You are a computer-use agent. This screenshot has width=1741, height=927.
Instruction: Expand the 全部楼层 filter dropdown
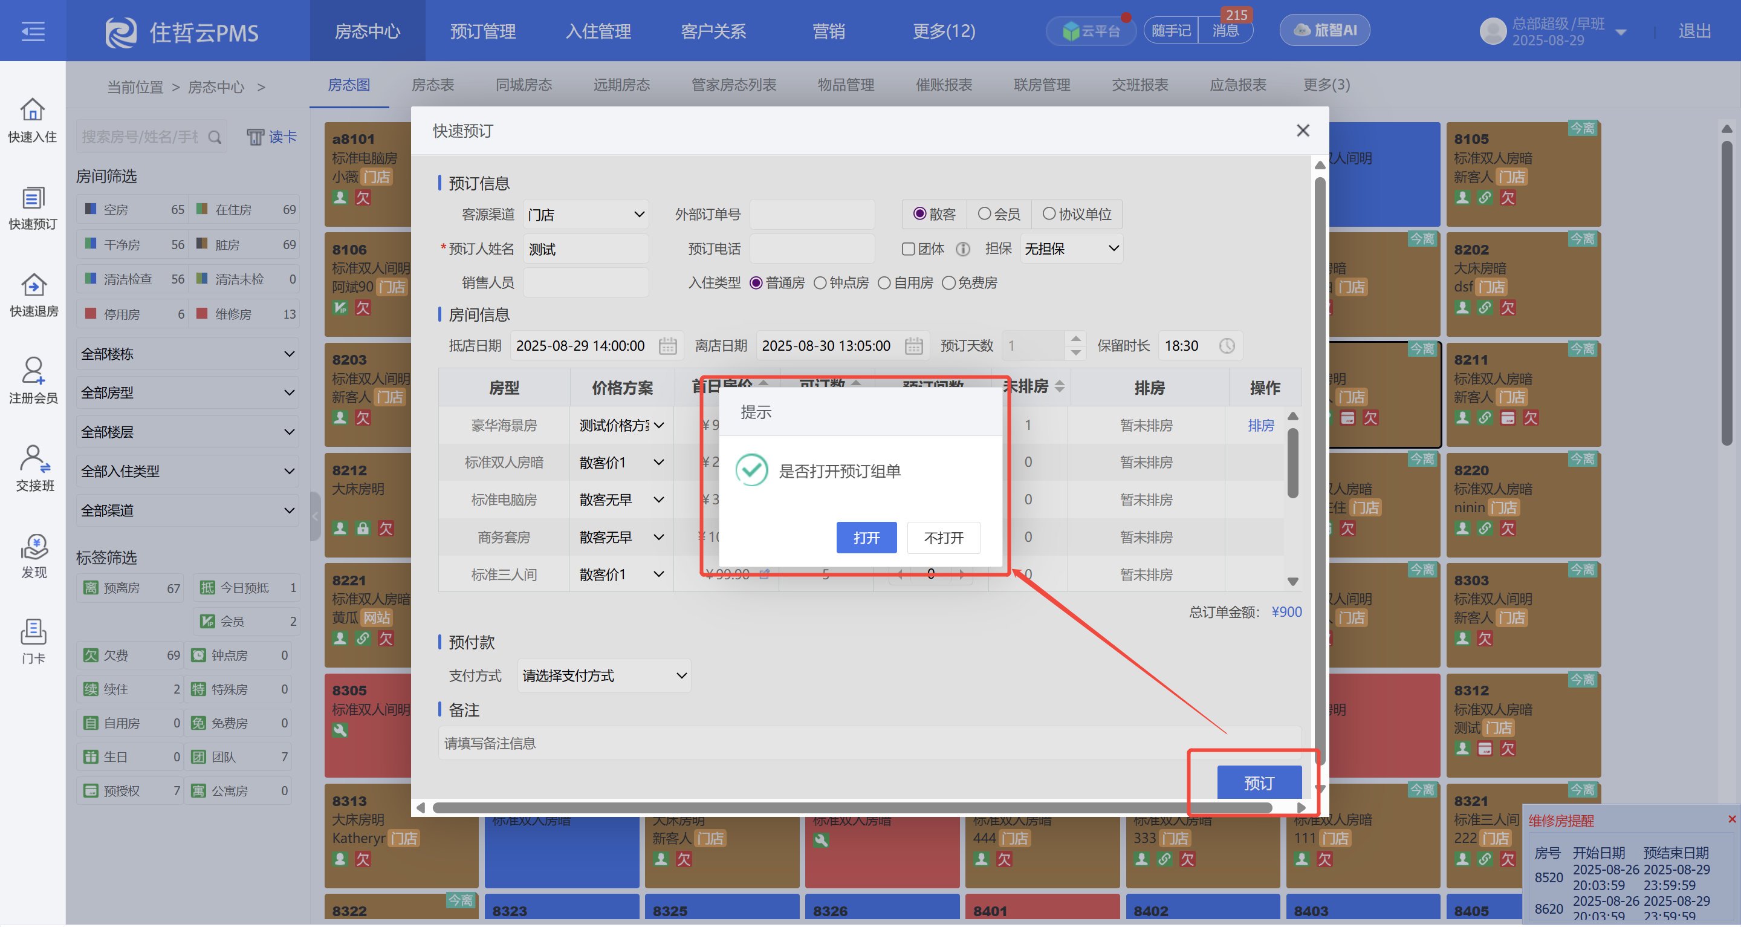[187, 431]
